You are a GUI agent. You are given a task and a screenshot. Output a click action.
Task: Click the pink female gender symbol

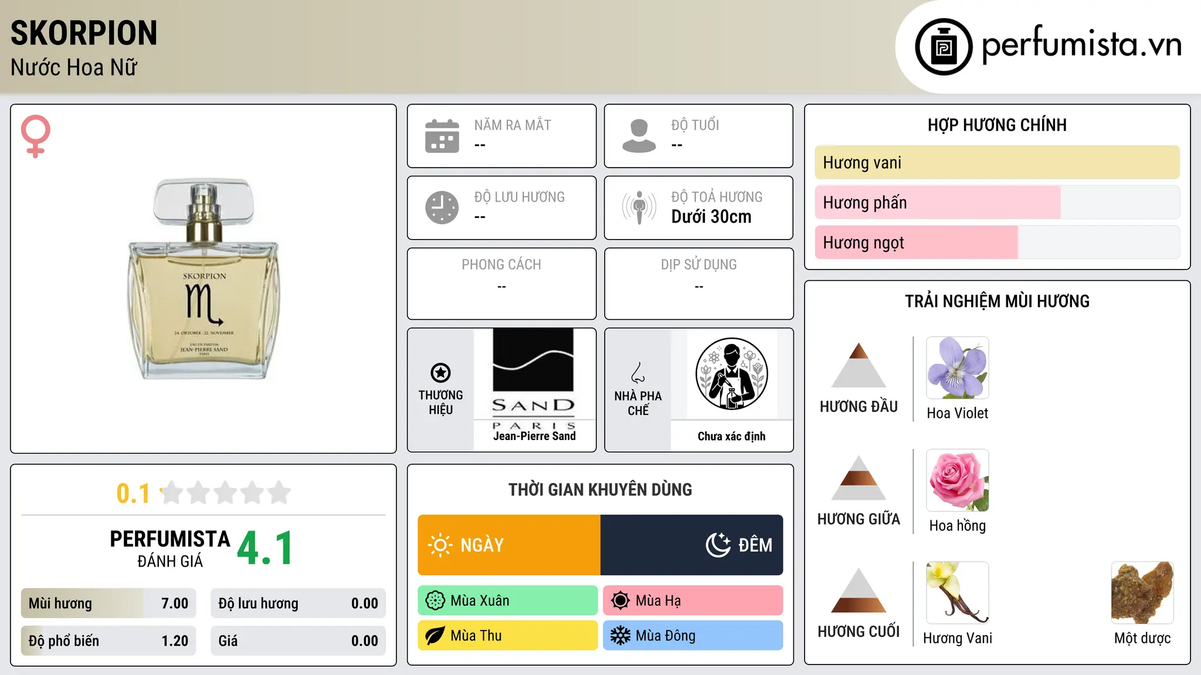pyautogui.click(x=36, y=136)
